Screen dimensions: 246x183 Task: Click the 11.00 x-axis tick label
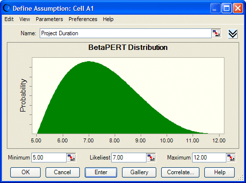[193, 140]
